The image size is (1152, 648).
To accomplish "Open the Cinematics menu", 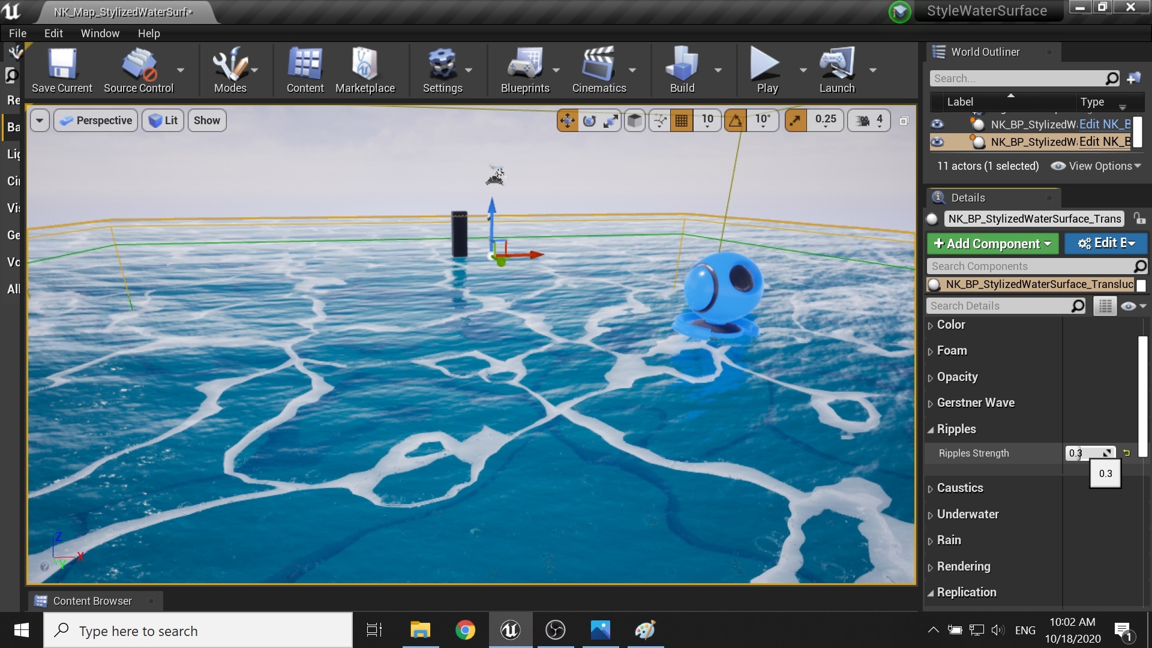I will click(599, 69).
